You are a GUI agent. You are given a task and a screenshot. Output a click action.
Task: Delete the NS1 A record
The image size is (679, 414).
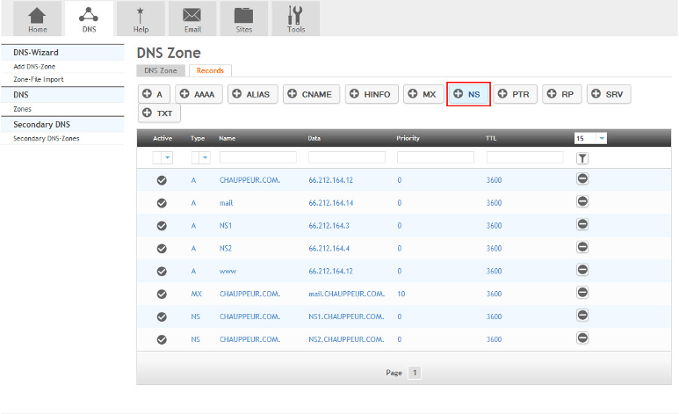point(582,224)
